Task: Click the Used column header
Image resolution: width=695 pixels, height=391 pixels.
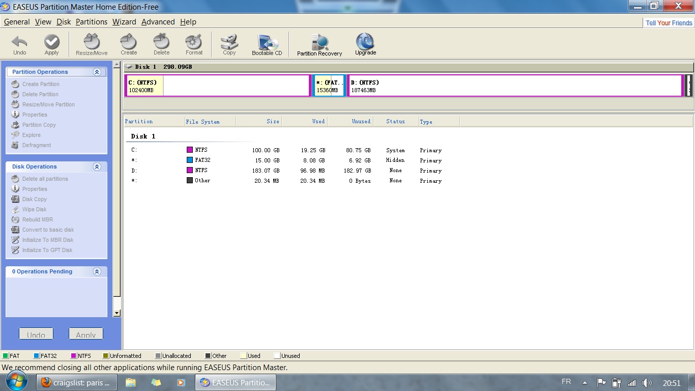Action: (304, 121)
